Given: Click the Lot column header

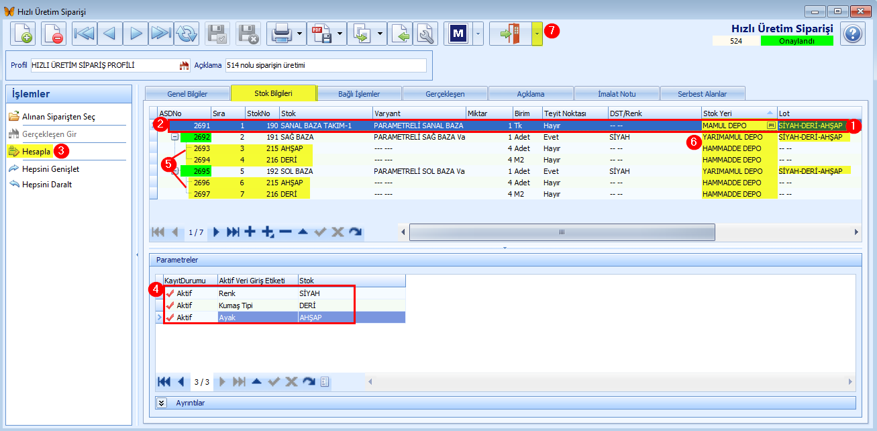Looking at the screenshot, I should pyautogui.click(x=819, y=113).
